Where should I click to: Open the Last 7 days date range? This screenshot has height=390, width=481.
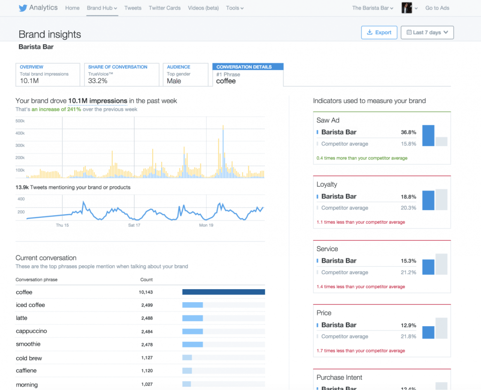(427, 32)
